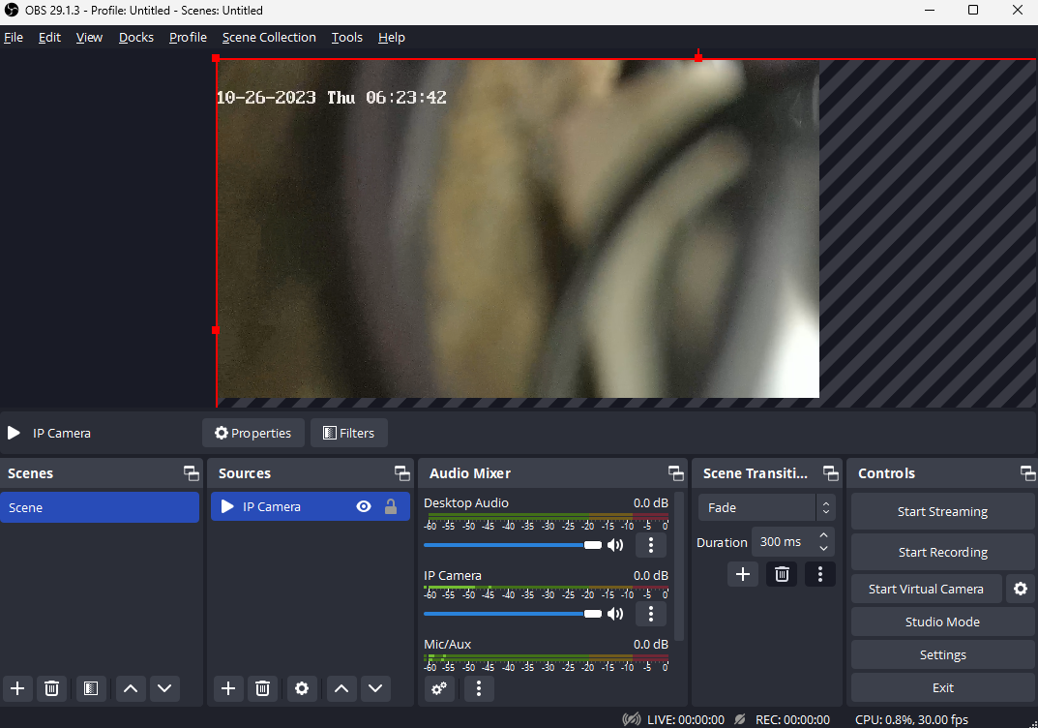Open scene filters icon in Scenes panel

tap(90, 688)
